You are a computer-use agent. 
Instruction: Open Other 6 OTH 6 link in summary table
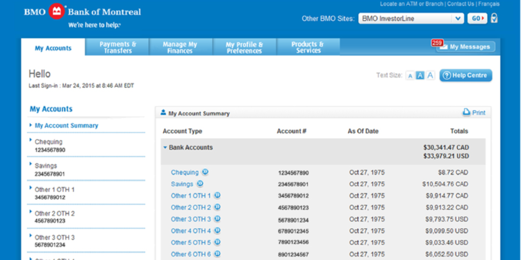tap(191, 254)
